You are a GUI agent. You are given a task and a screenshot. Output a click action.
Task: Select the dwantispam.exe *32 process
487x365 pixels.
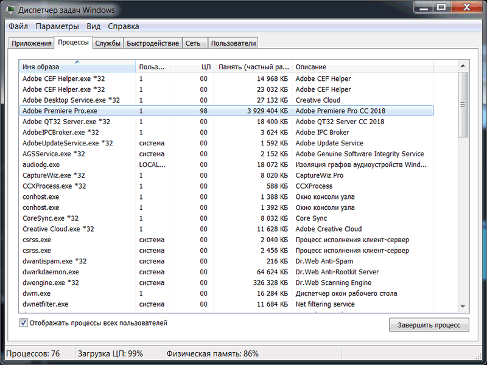click(226, 262)
